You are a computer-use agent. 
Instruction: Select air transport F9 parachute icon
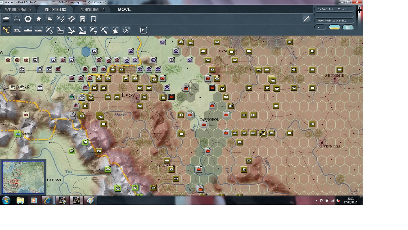(x=93, y=30)
